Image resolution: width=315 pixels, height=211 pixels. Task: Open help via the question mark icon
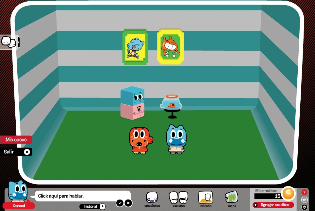pyautogui.click(x=304, y=192)
